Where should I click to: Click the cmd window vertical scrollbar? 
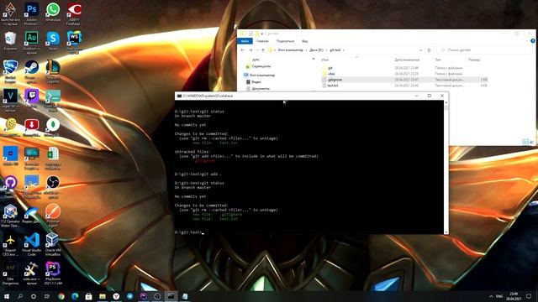tap(446, 167)
